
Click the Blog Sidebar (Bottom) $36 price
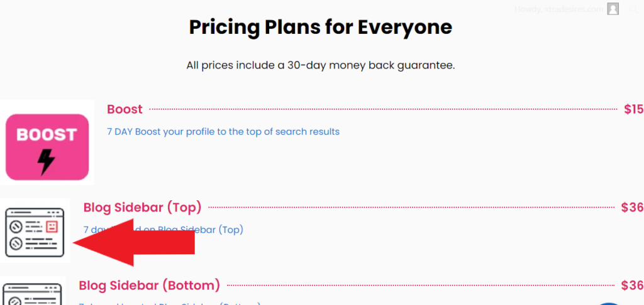[632, 286]
